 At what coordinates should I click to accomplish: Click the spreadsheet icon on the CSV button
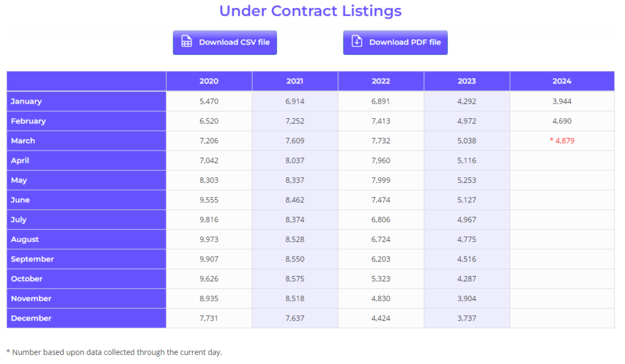187,43
